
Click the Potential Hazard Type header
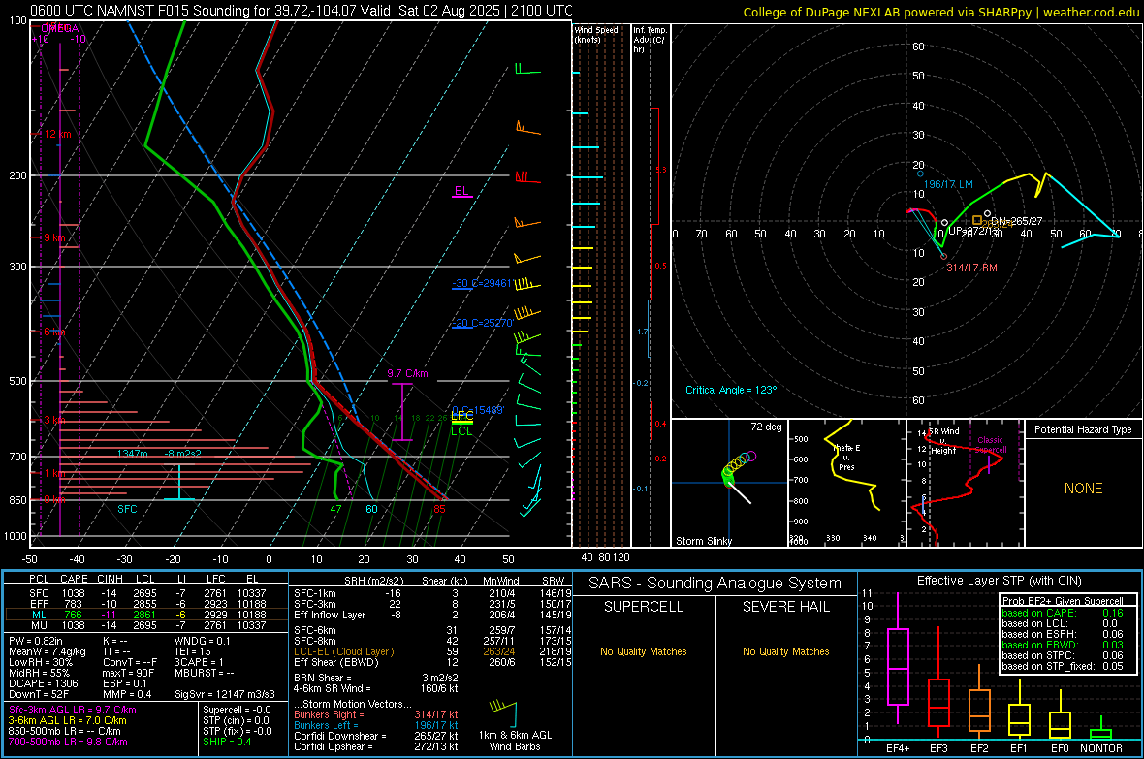click(x=1083, y=429)
